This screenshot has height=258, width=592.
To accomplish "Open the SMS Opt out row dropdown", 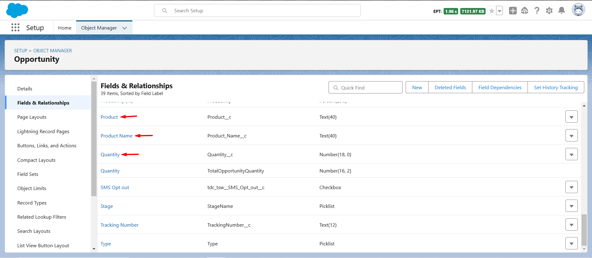I will click(x=572, y=187).
